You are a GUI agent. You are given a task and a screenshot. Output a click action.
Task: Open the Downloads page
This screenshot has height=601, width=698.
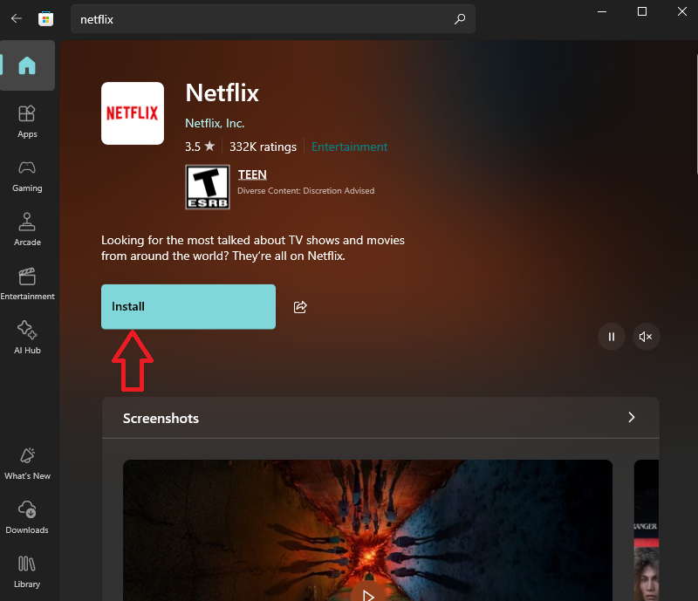(x=27, y=518)
